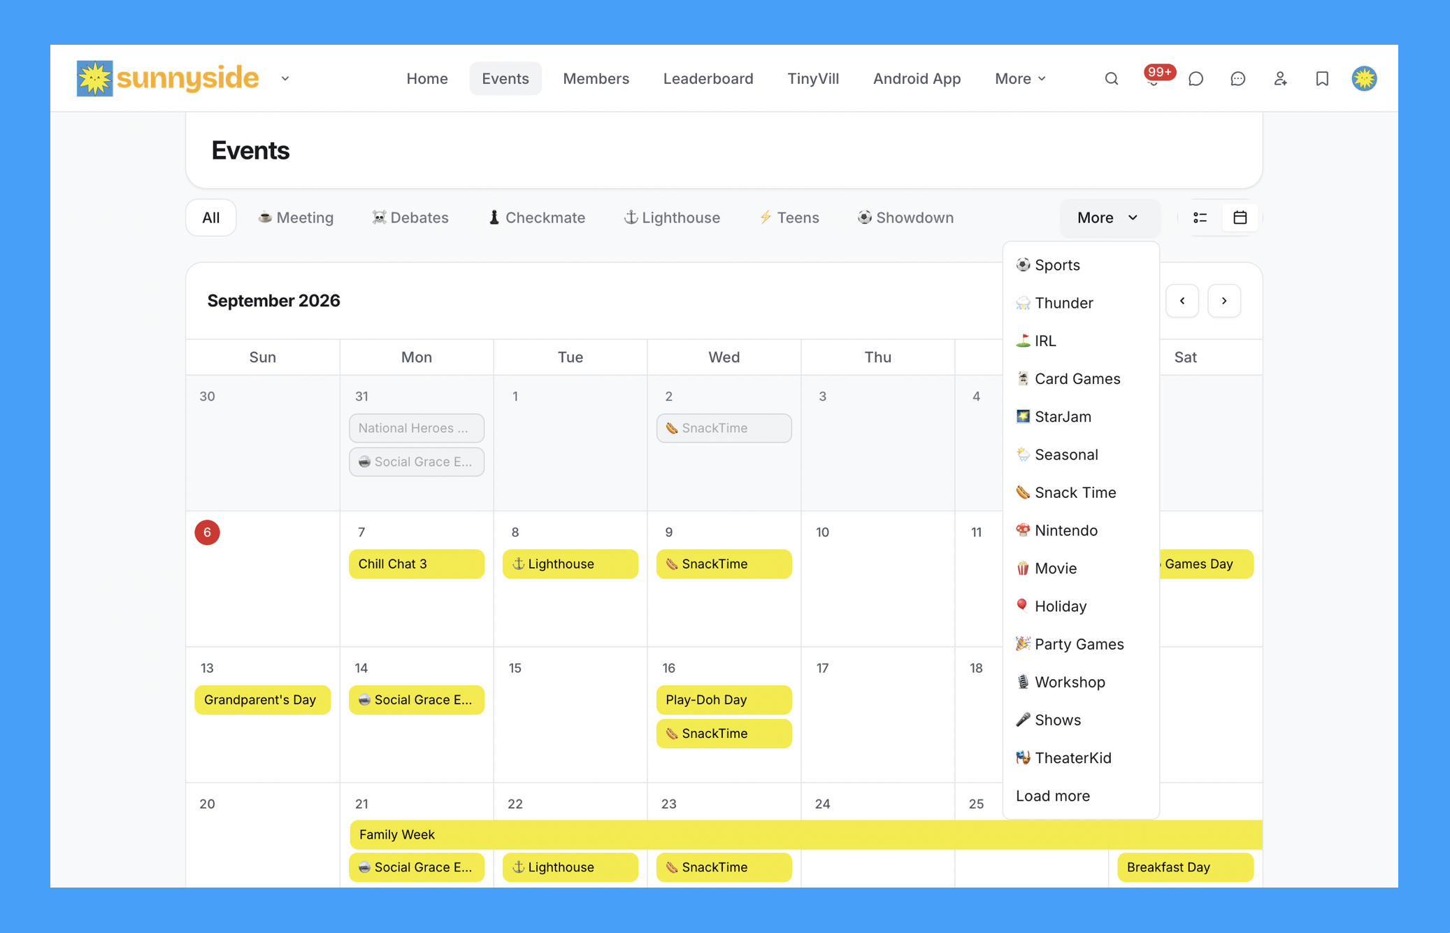Image resolution: width=1450 pixels, height=933 pixels.
Task: Choose Card Games from the dropdown
Action: tap(1081, 378)
